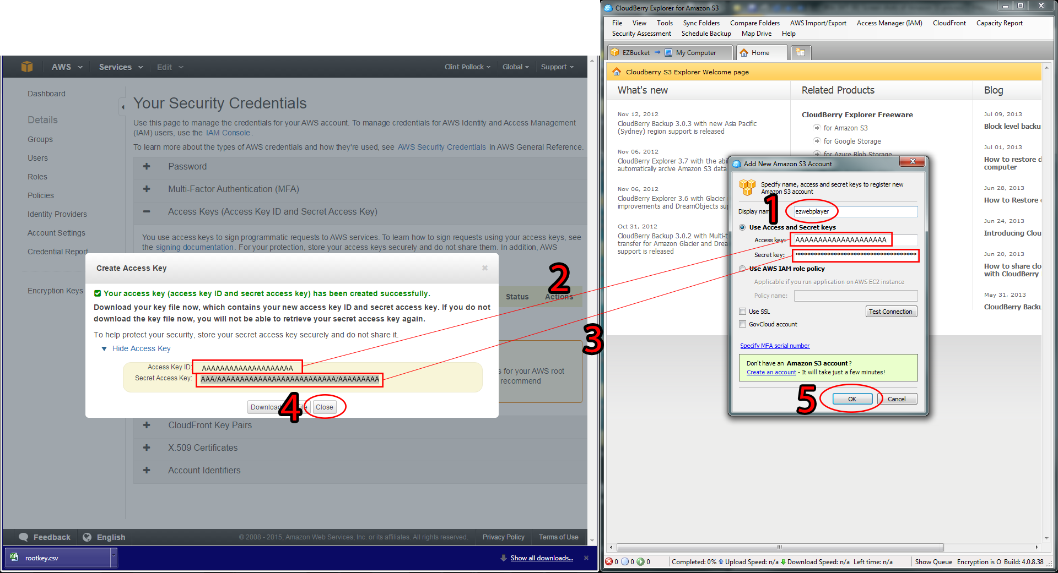Click CloudBerry Explorer title bar app icon

608,8
